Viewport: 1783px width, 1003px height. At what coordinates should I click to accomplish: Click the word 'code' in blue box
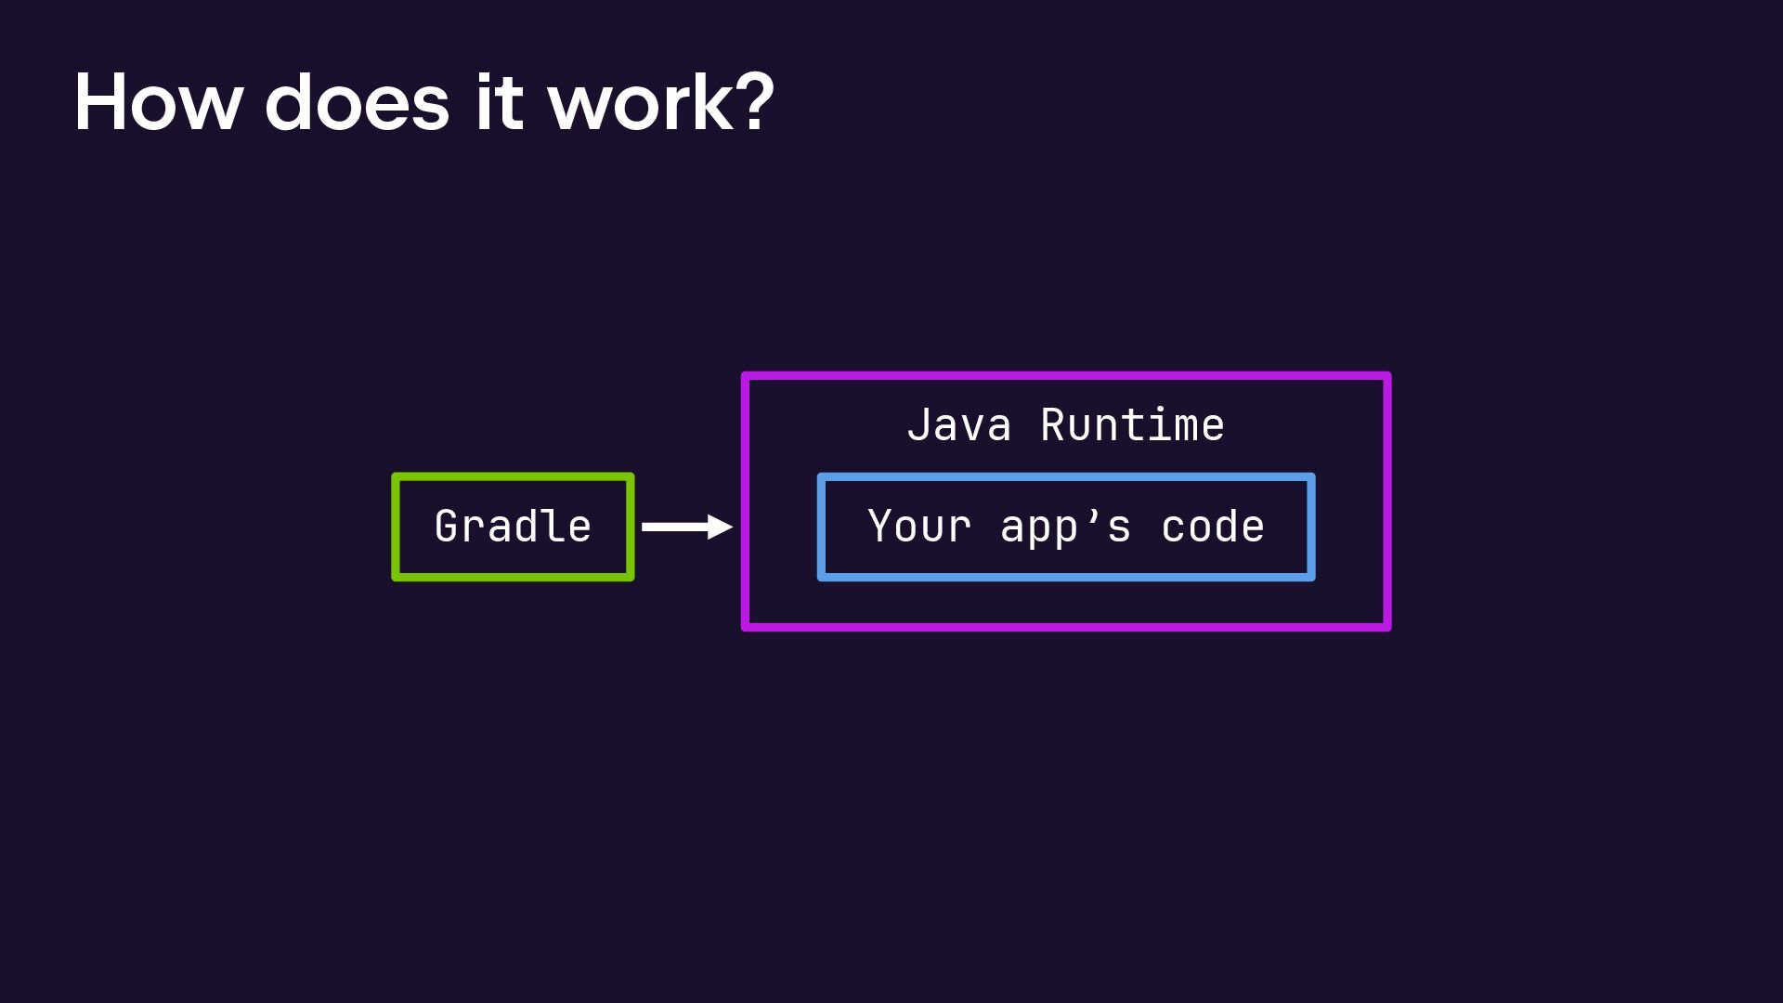pos(1213,527)
